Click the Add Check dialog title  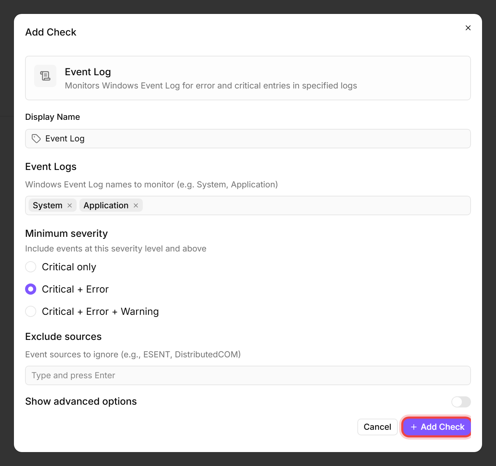[51, 32]
